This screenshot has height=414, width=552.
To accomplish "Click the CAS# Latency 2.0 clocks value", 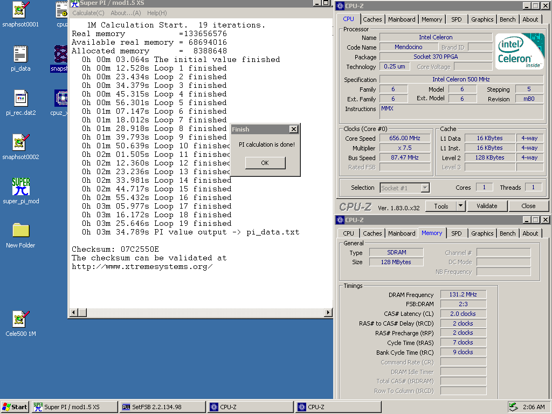I will [x=463, y=314].
